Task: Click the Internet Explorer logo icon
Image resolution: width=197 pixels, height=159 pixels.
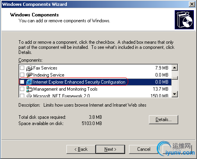Action: 29,82
